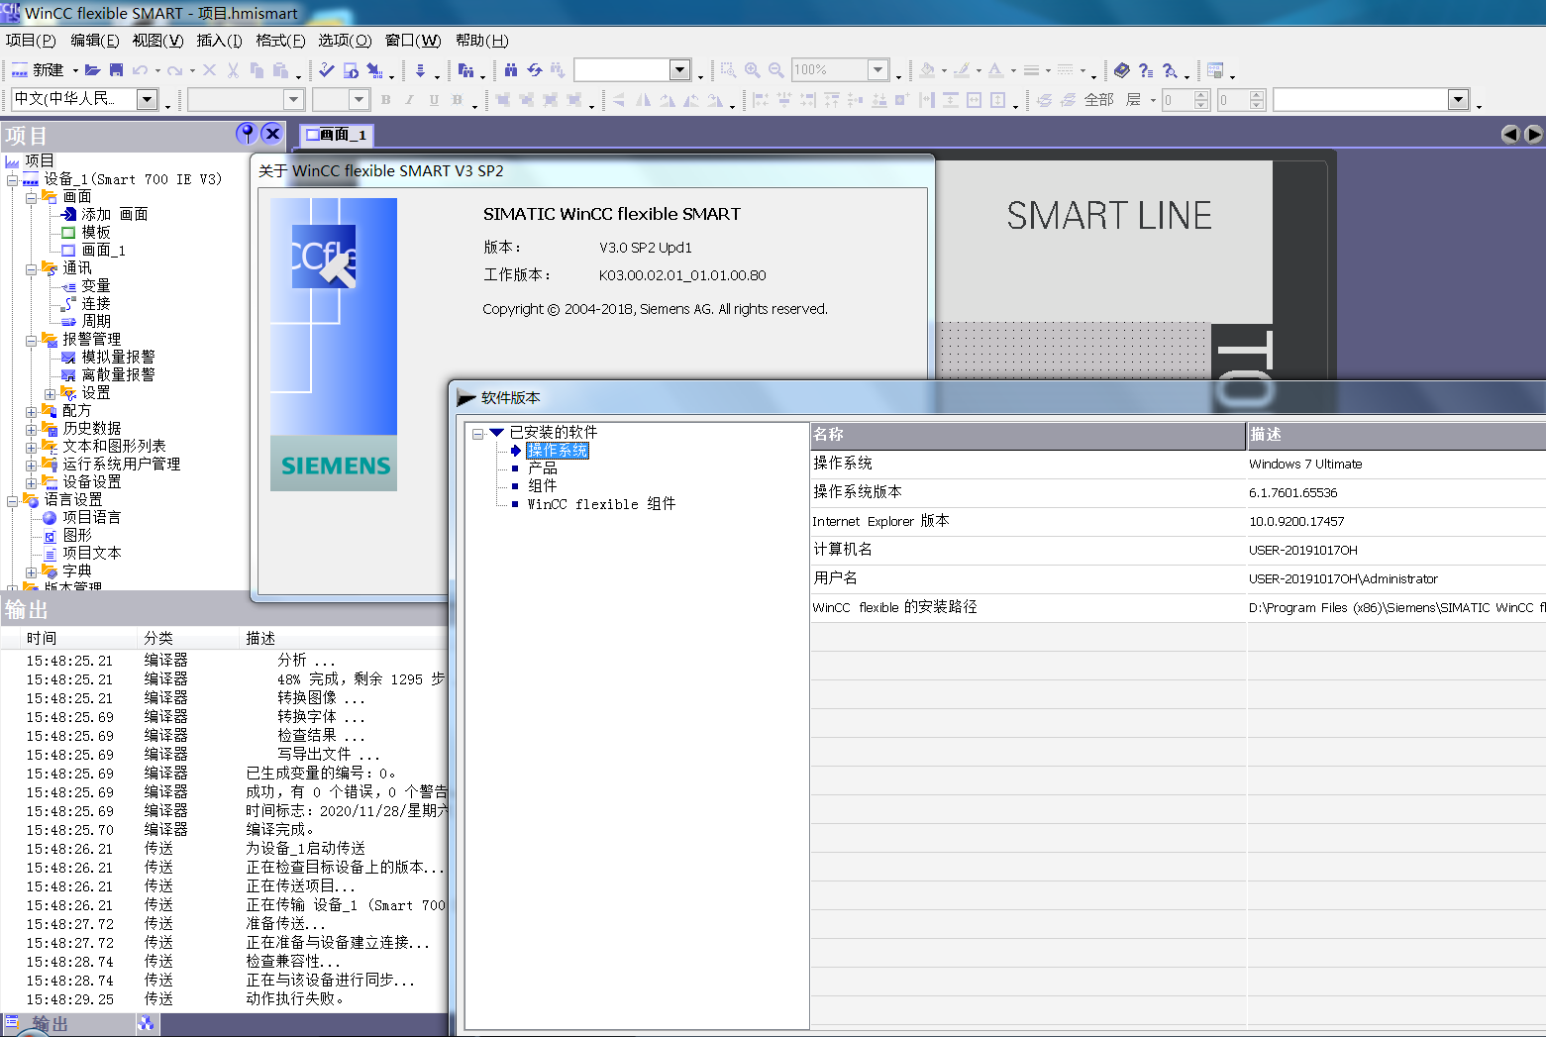Start runtime simulator from the toolbar

pos(351,70)
